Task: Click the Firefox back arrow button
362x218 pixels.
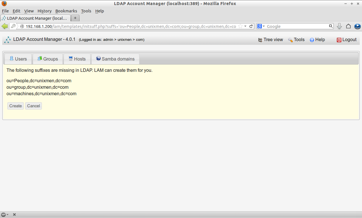Action: coord(5,26)
